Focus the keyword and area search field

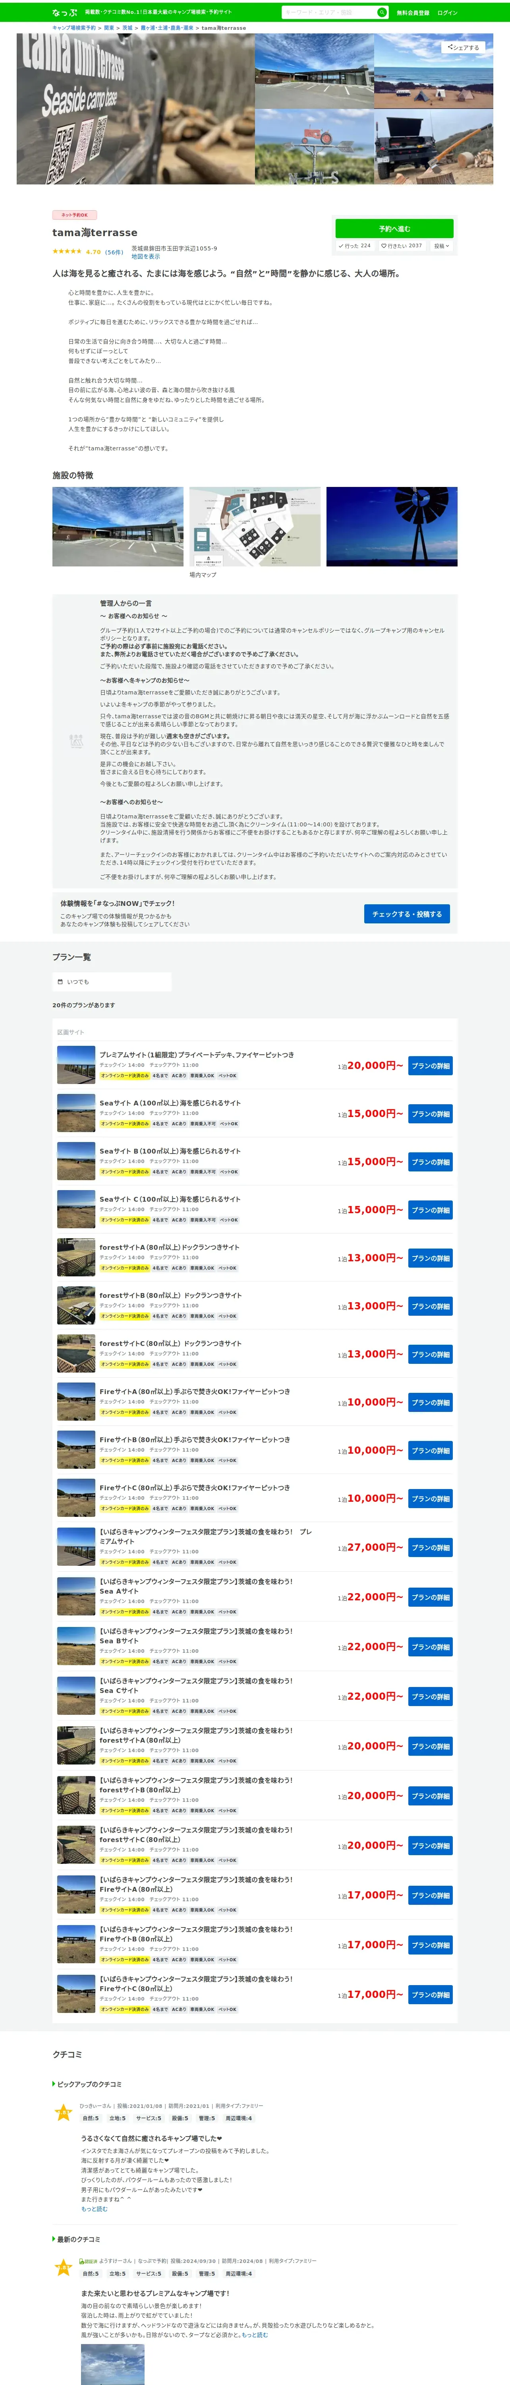click(328, 13)
